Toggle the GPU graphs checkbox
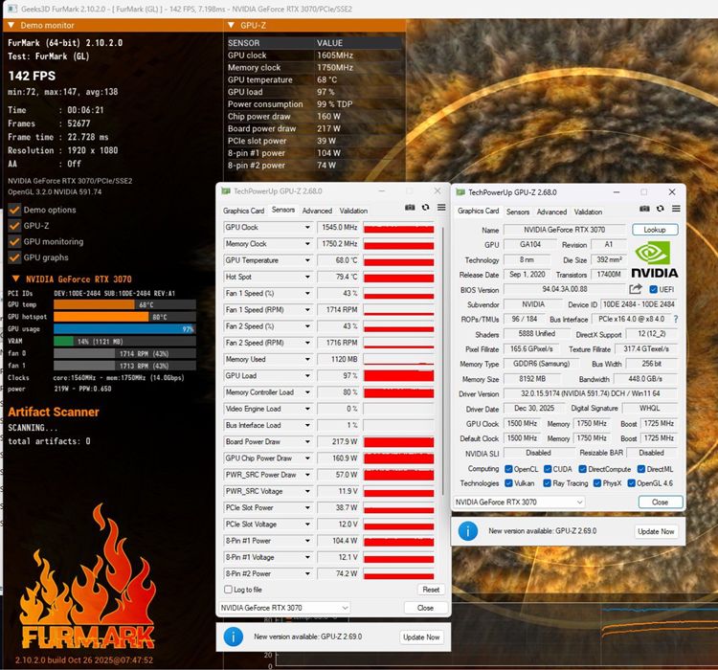The width and height of the screenshot is (718, 670). (14, 257)
